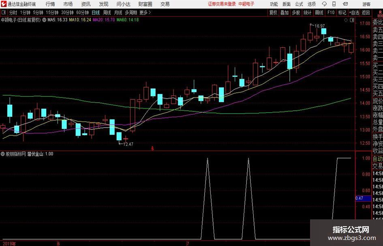The width and height of the screenshot is (383, 246).
Task: Click the red S marker below the chart
Action: (152, 148)
